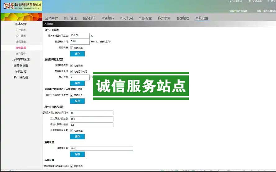Screen dimensions: 276x172
Task: Uncheck the 是否自动关闭 checkbox
Action: (72, 71)
